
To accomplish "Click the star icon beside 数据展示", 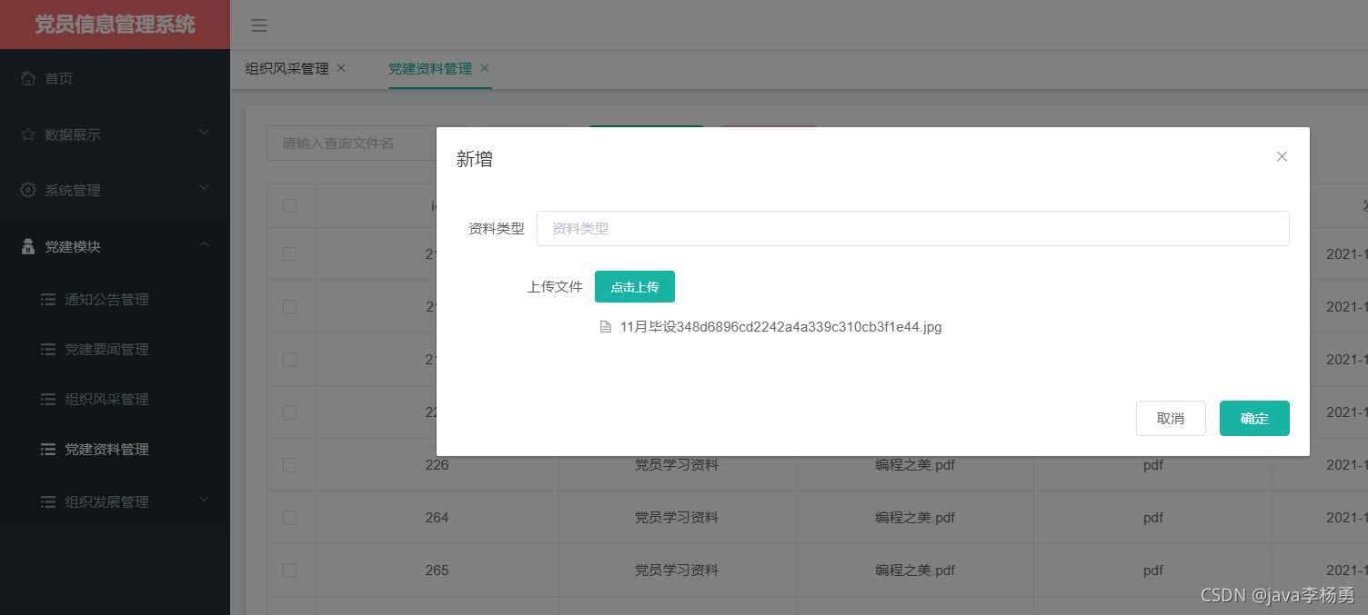I will 28,134.
